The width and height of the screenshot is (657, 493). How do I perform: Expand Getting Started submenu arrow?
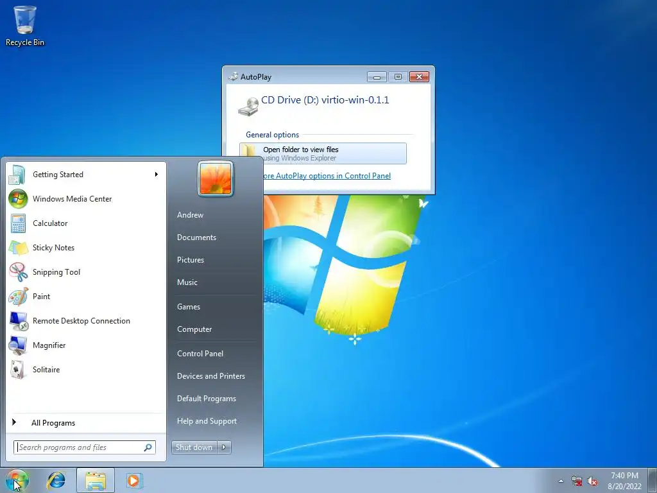(157, 175)
